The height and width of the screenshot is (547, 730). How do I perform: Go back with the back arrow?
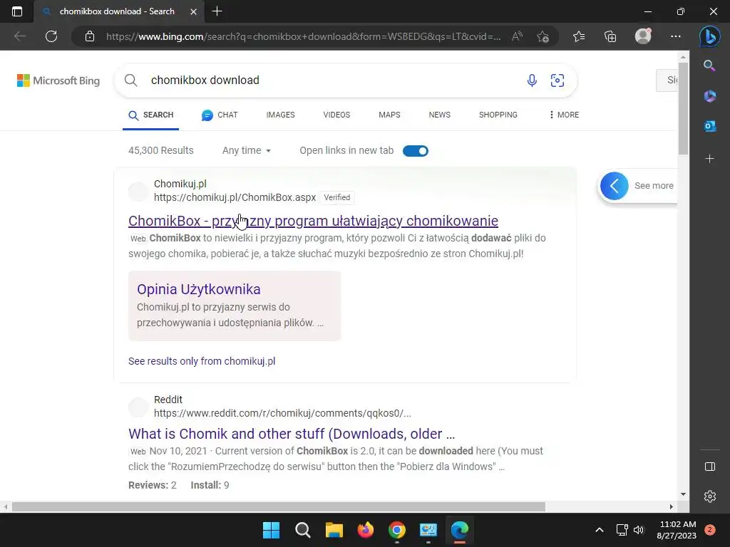coord(19,36)
